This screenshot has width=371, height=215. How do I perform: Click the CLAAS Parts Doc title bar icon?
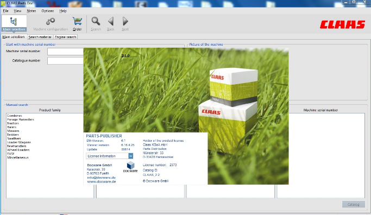(3, 3)
